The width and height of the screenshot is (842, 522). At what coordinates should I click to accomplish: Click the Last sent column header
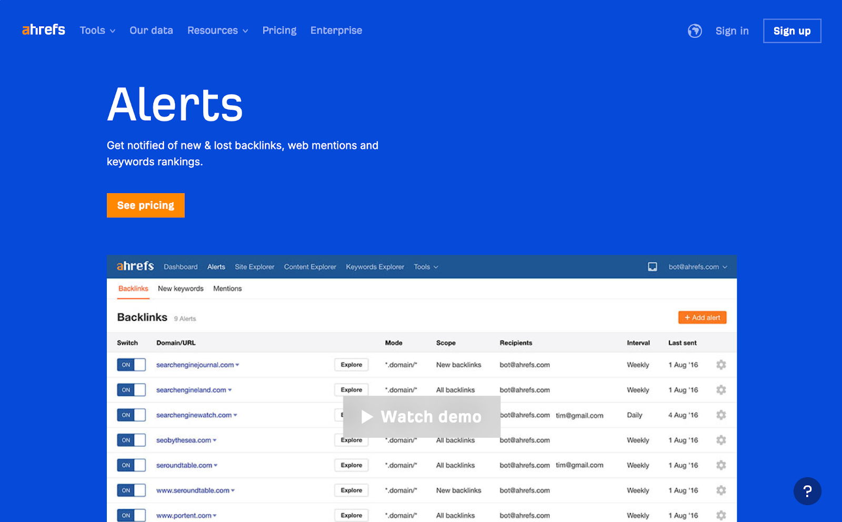click(x=683, y=343)
